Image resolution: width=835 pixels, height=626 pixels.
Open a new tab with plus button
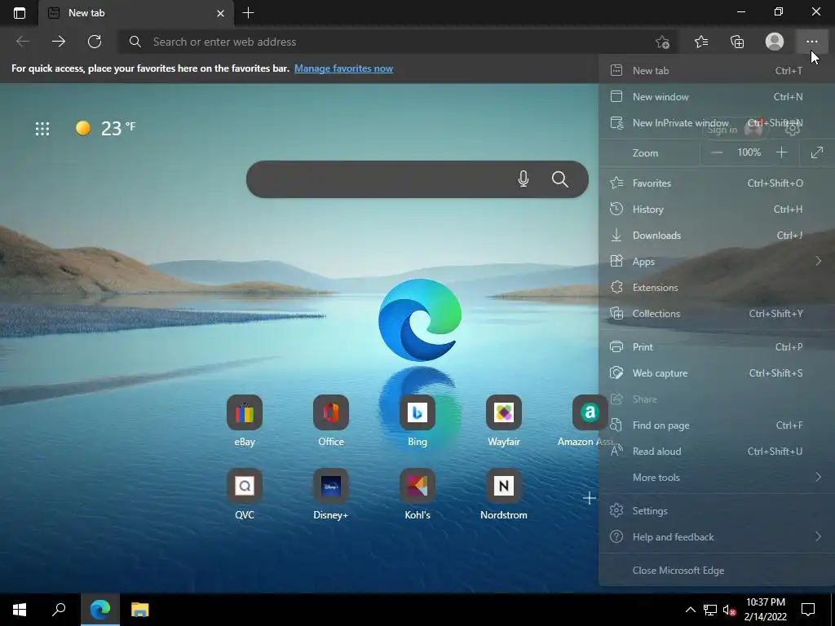pyautogui.click(x=248, y=13)
